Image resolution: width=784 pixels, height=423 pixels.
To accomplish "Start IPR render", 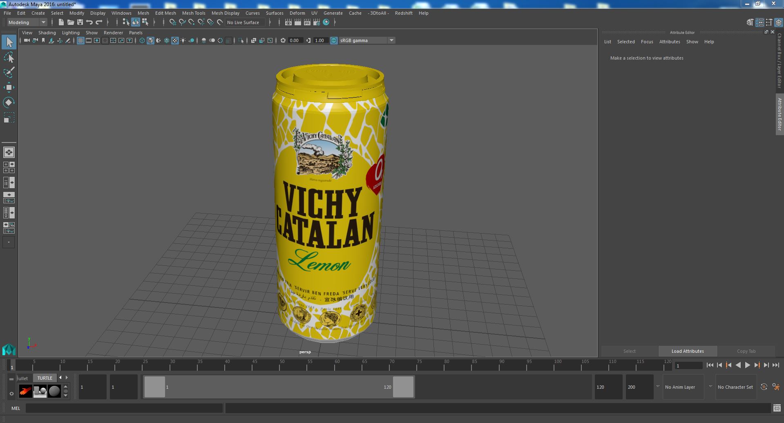I will click(x=307, y=22).
